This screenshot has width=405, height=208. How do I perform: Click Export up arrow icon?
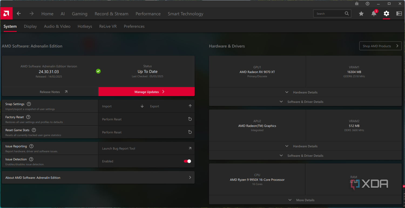coord(190,106)
